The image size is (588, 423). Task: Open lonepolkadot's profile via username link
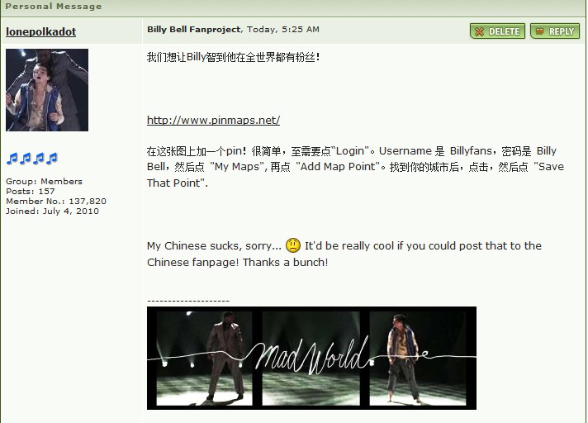point(40,31)
